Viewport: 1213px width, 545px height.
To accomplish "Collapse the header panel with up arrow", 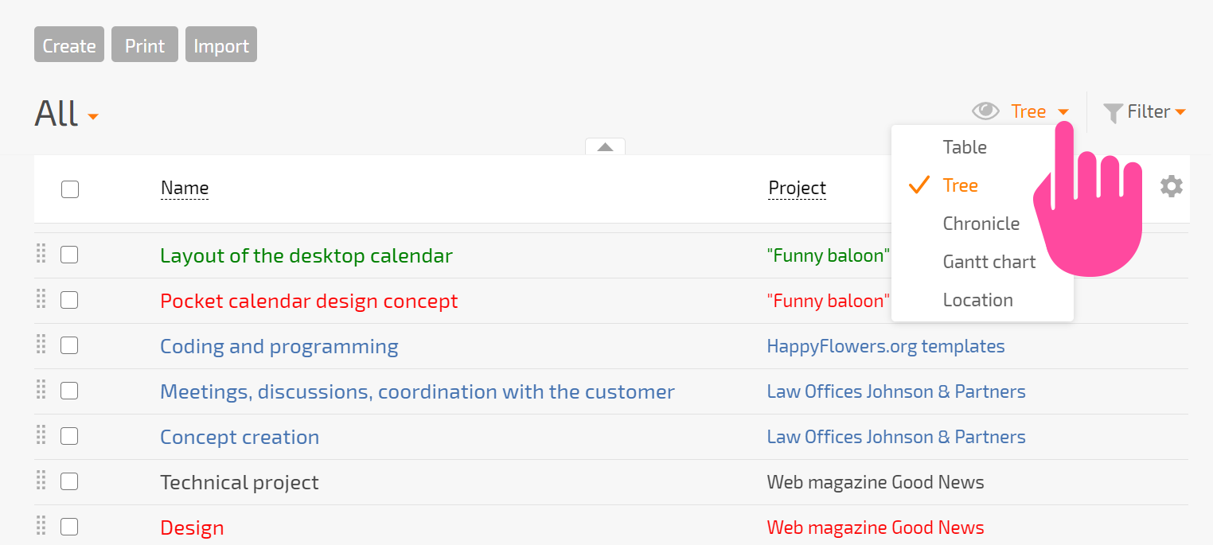I will click(605, 146).
